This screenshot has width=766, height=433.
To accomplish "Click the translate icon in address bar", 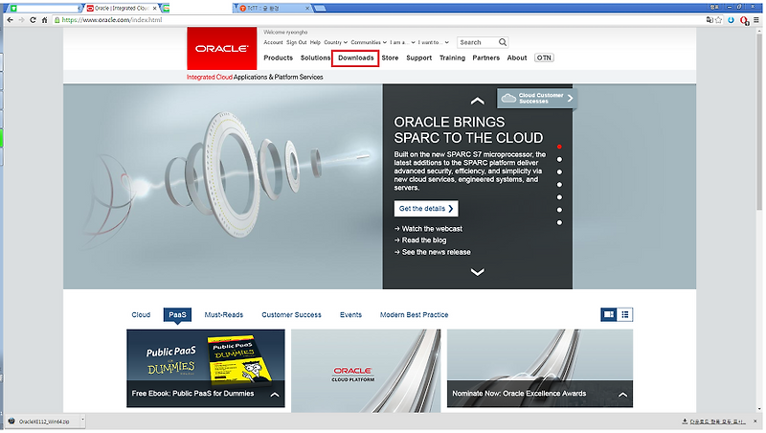I will (x=710, y=20).
